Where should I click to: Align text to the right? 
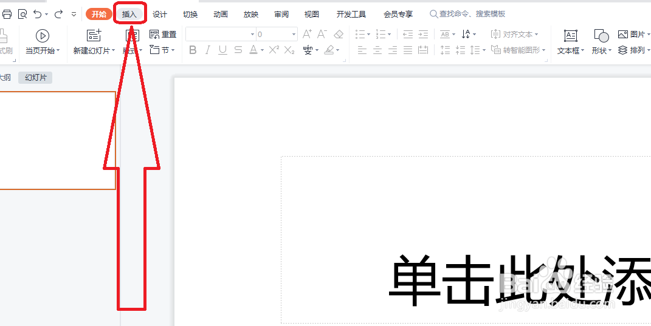pos(393,50)
